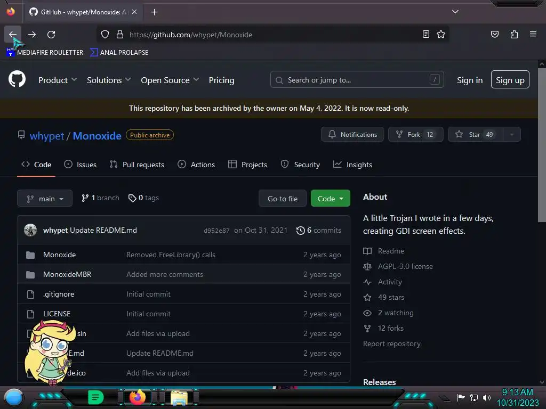
Task: Fork the repository with Fork button
Action: pos(416,134)
